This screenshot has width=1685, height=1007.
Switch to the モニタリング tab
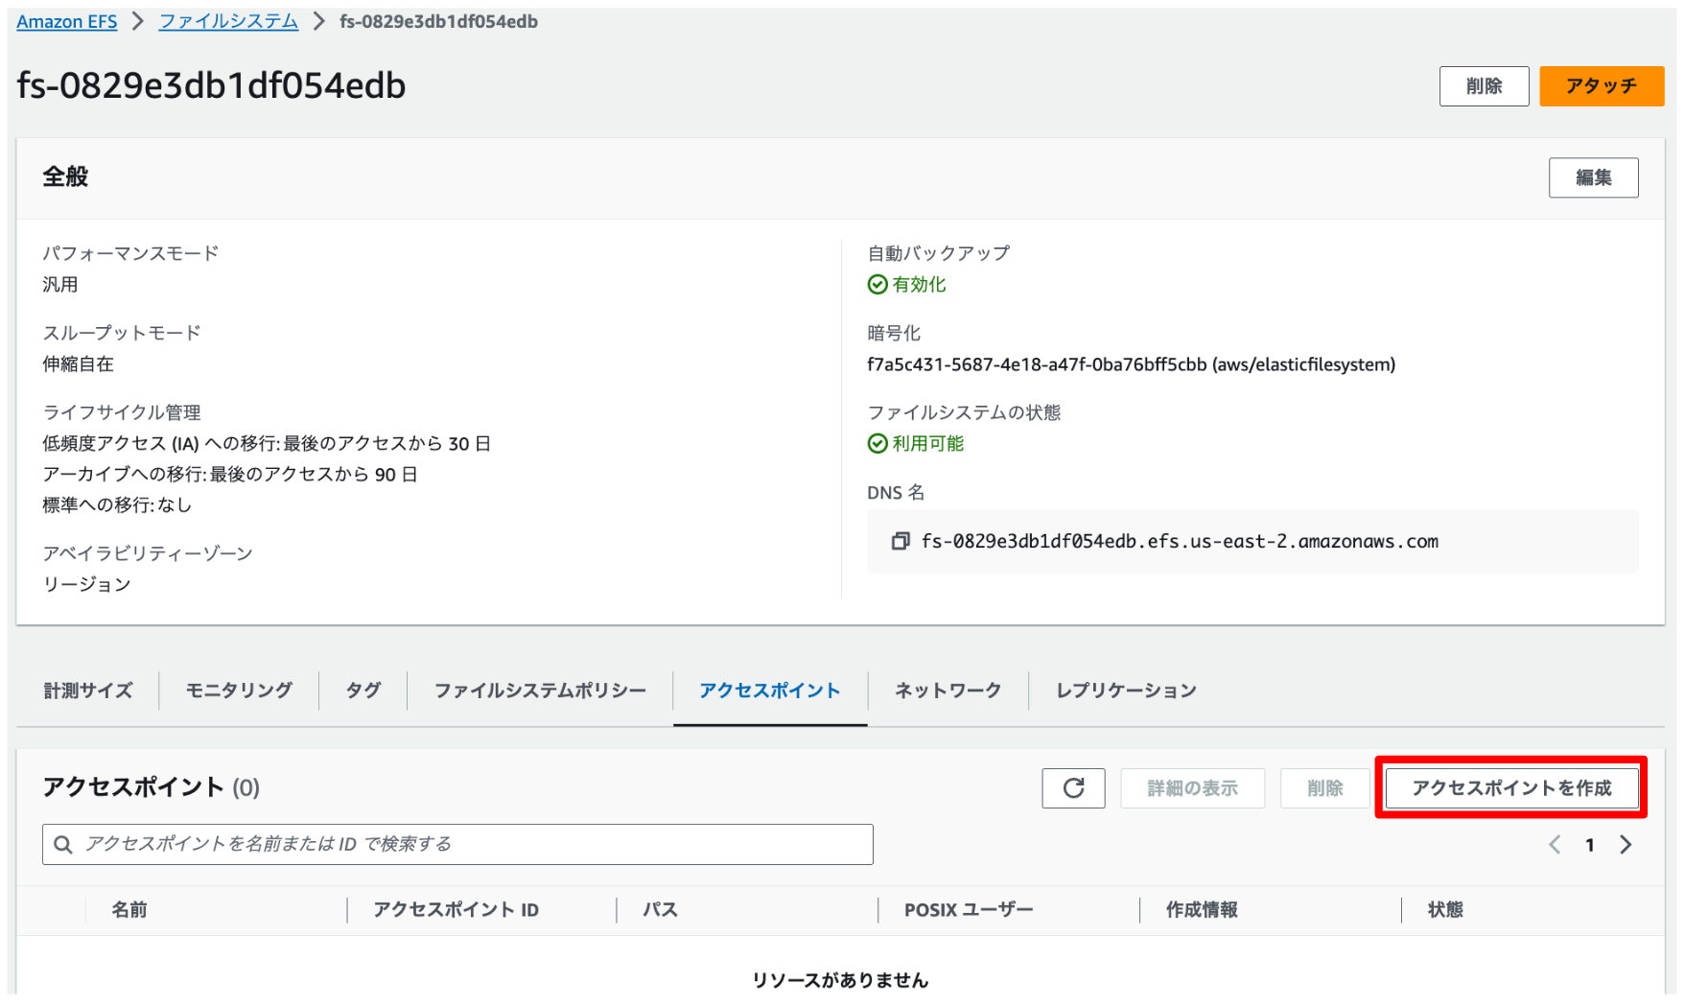tap(239, 691)
